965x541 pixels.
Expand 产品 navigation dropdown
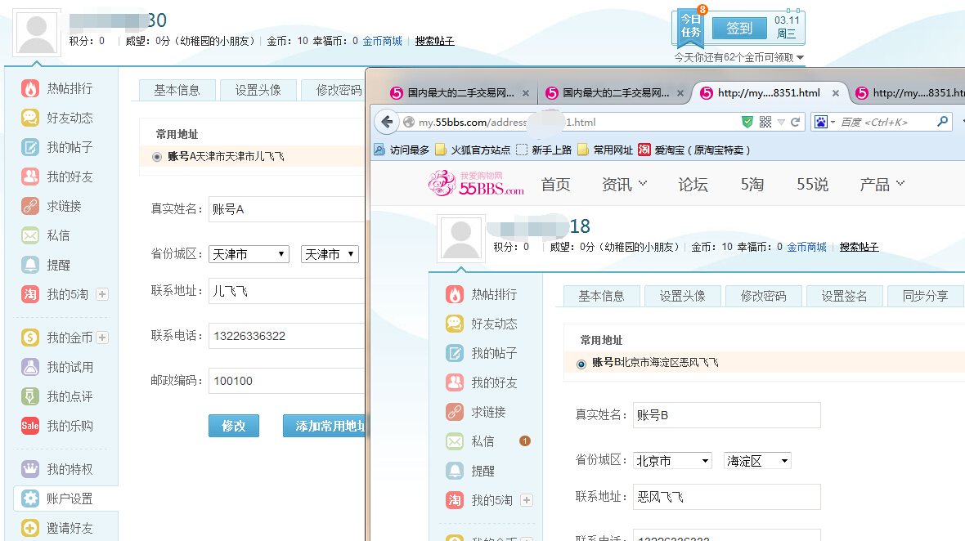click(901, 182)
